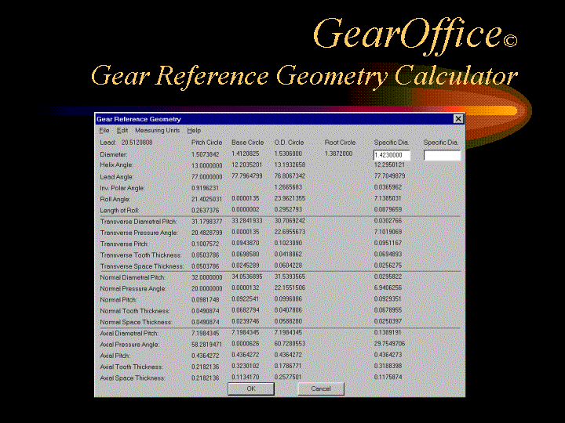Image resolution: width=565 pixels, height=423 pixels.
Task: Open the File menu
Action: [x=104, y=130]
